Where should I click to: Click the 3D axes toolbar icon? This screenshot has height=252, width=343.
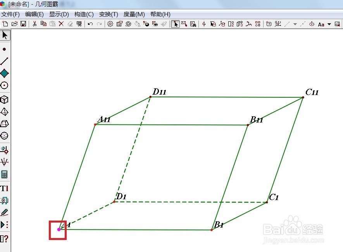point(249,24)
